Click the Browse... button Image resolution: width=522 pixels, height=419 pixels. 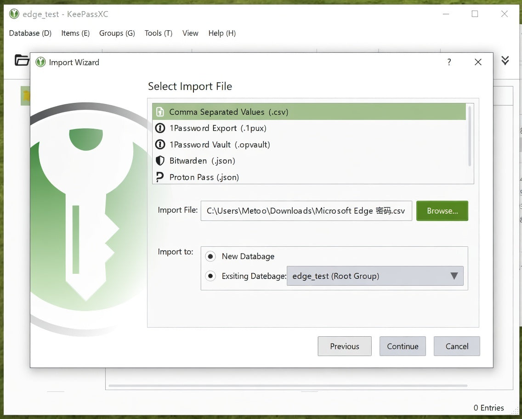[442, 211]
